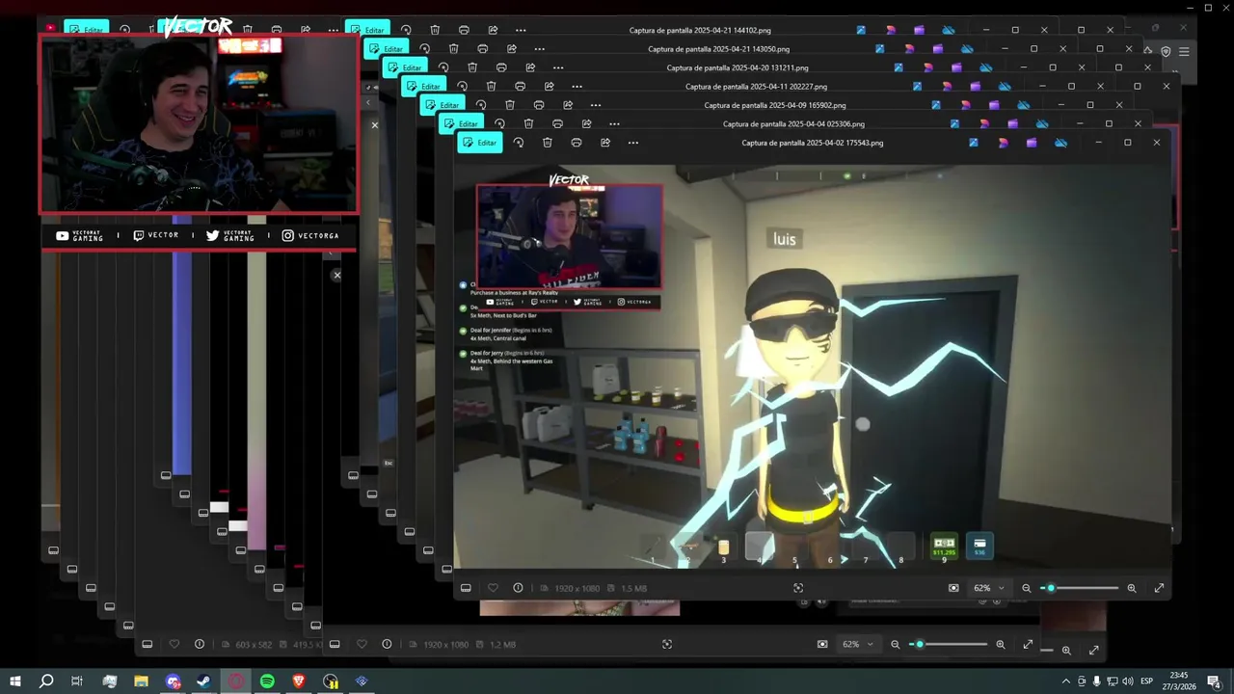Show hidden system tray icons

[1065, 681]
